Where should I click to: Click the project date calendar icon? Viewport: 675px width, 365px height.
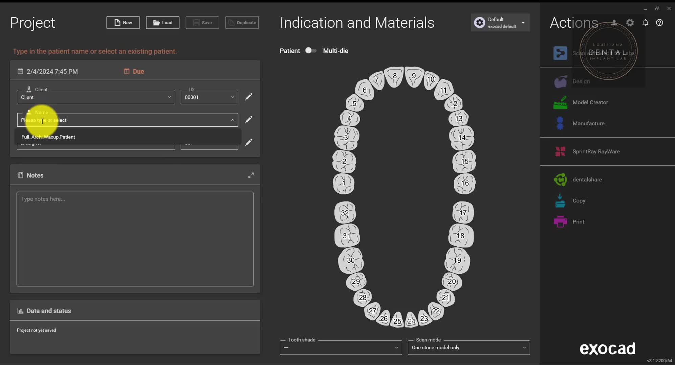point(20,71)
